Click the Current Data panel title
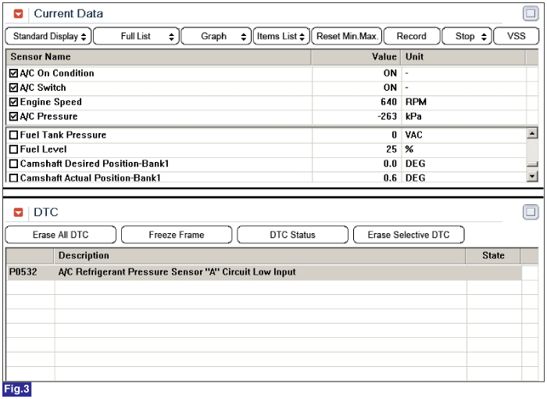The image size is (547, 399). click(x=69, y=13)
